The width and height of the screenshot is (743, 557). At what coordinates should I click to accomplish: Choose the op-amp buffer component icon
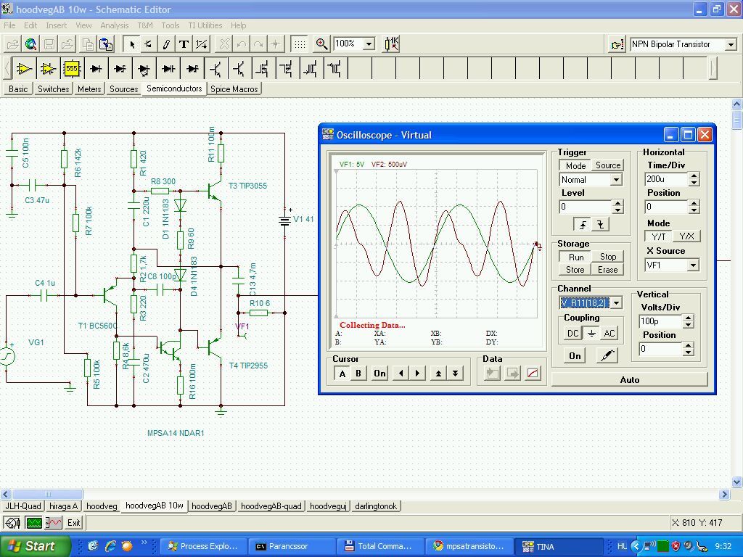25,69
